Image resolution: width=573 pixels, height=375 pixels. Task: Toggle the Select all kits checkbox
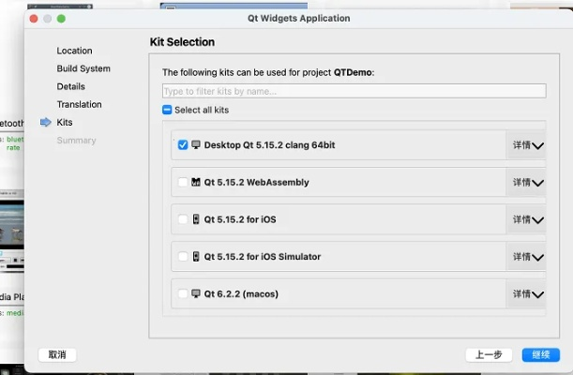tap(168, 111)
